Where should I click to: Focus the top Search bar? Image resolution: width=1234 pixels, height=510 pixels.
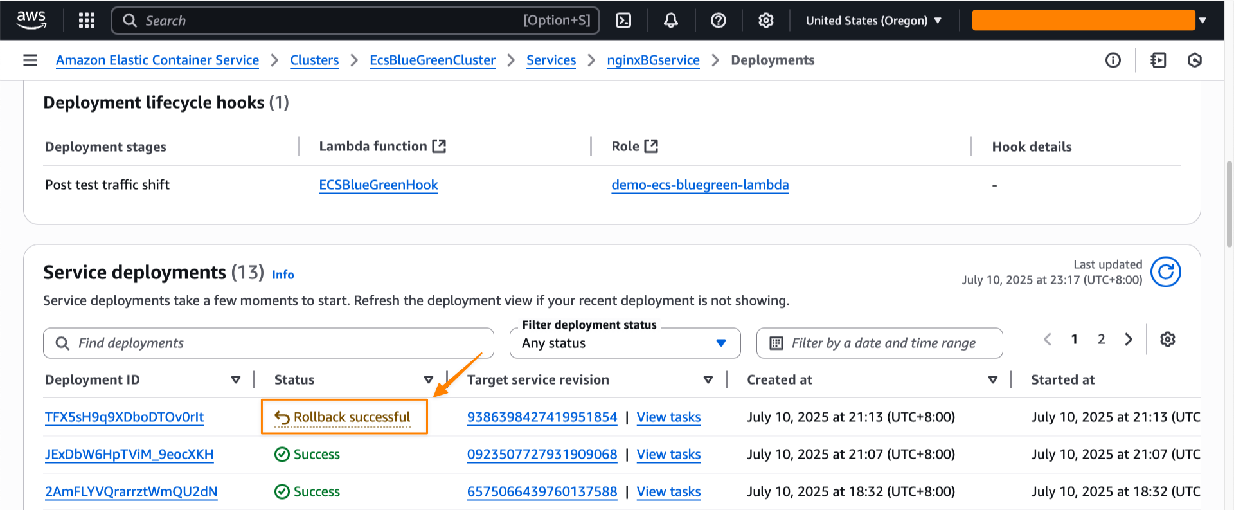(355, 21)
